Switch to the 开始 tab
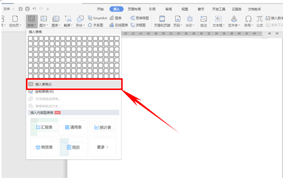The height and width of the screenshot is (183, 283). (100, 9)
